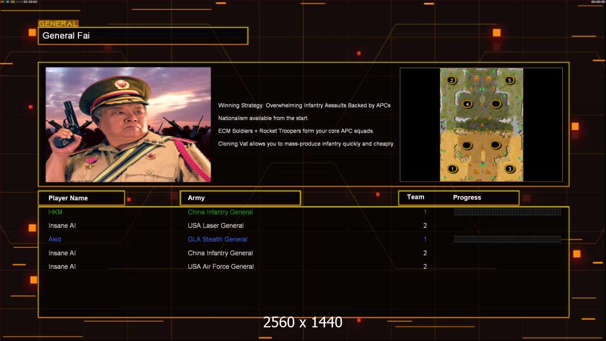Image resolution: width=606 pixels, height=341 pixels.
Task: Select the Player Name column header
Action: click(81, 198)
